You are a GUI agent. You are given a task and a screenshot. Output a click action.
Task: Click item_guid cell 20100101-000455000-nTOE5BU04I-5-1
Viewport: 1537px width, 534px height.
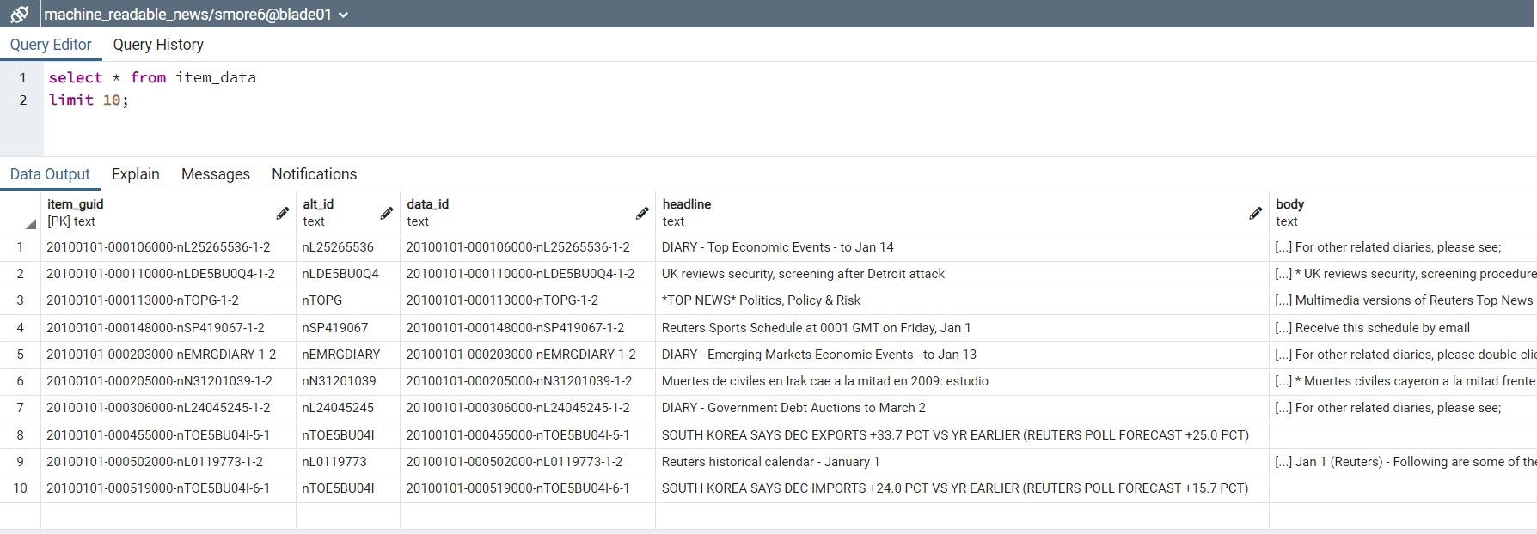168,435
